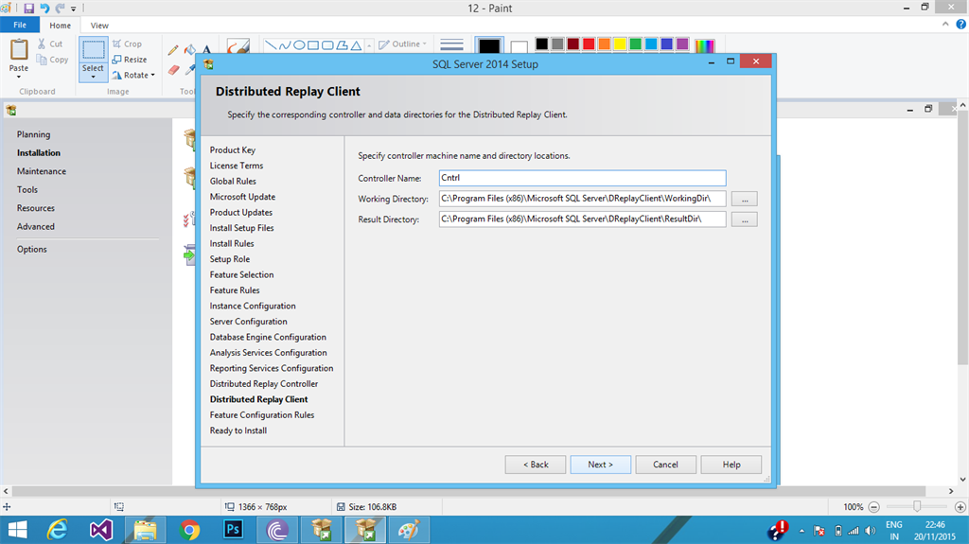Screen dimensions: 969x544
Task: Click the zoom out minus button
Action: coord(873,507)
